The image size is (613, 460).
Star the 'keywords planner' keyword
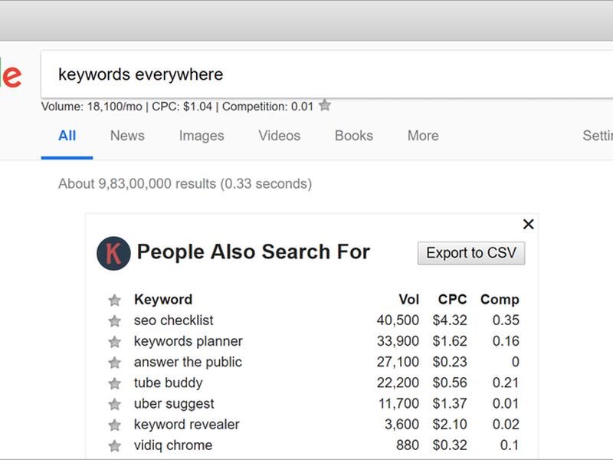[114, 341]
